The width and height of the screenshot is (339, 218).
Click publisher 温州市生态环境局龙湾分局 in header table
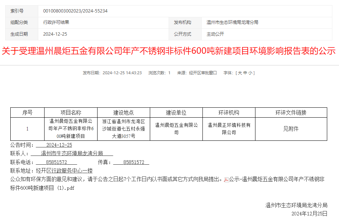tap(232, 22)
